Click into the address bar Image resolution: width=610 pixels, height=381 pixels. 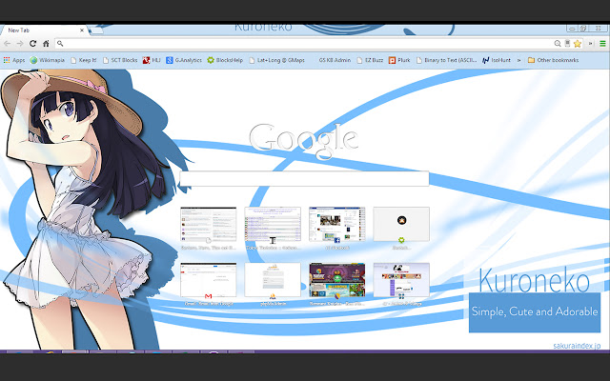tap(305, 44)
